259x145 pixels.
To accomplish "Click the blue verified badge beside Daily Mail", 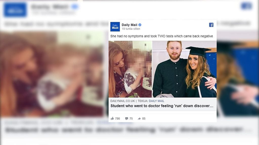I will pyautogui.click(x=140, y=25).
